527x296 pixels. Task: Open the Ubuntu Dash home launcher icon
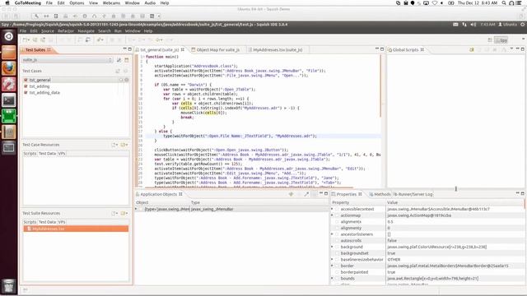9,36
